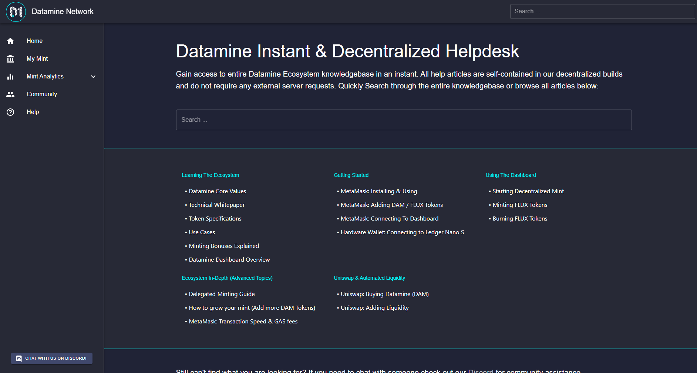Open Technical Whitepaper article
This screenshot has width=697, height=373.
[216, 205]
